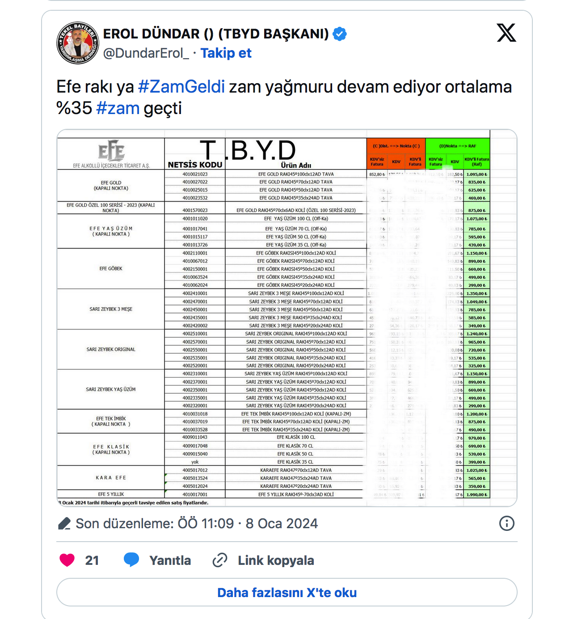This screenshot has height=619, width=565.
Task: Open the #ZamGeldi hashtag
Action: coord(181,87)
